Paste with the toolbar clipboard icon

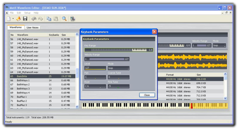click(x=56, y=19)
